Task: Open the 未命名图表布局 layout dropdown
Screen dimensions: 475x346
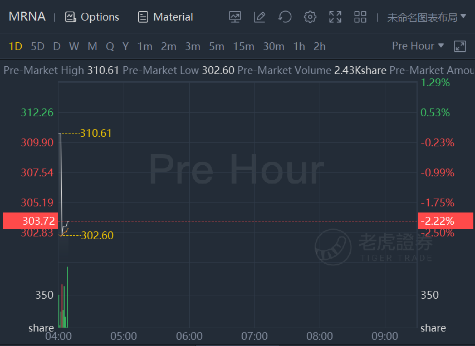Action: pos(427,17)
